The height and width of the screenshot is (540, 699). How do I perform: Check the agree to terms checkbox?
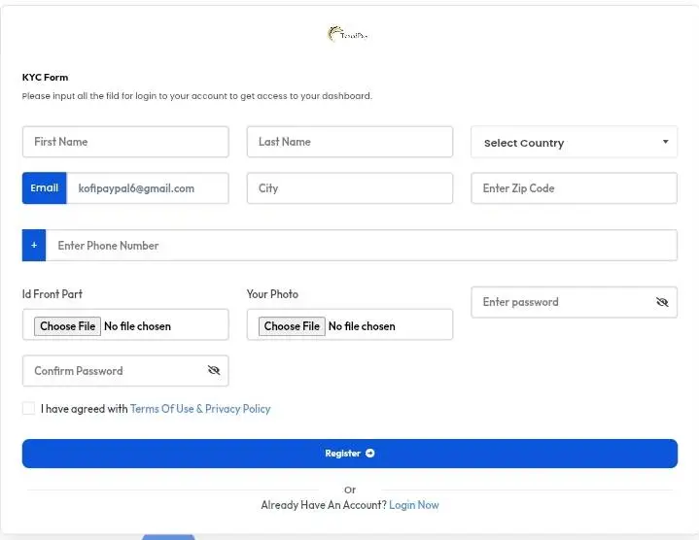29,409
